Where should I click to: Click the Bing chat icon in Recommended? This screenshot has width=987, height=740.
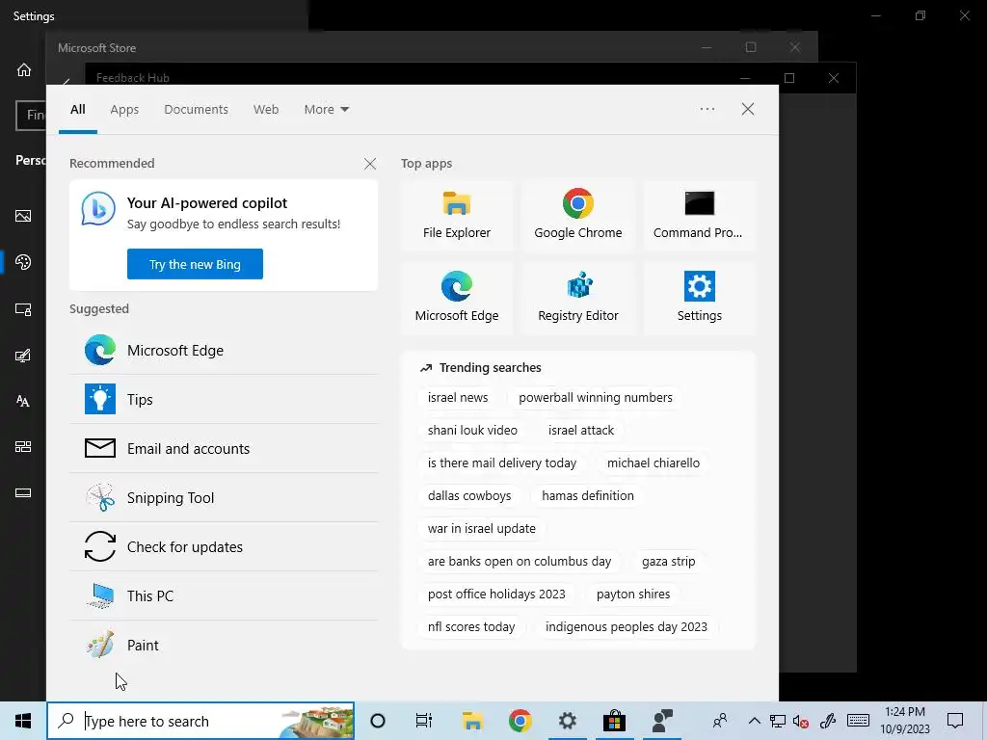pyautogui.click(x=98, y=209)
